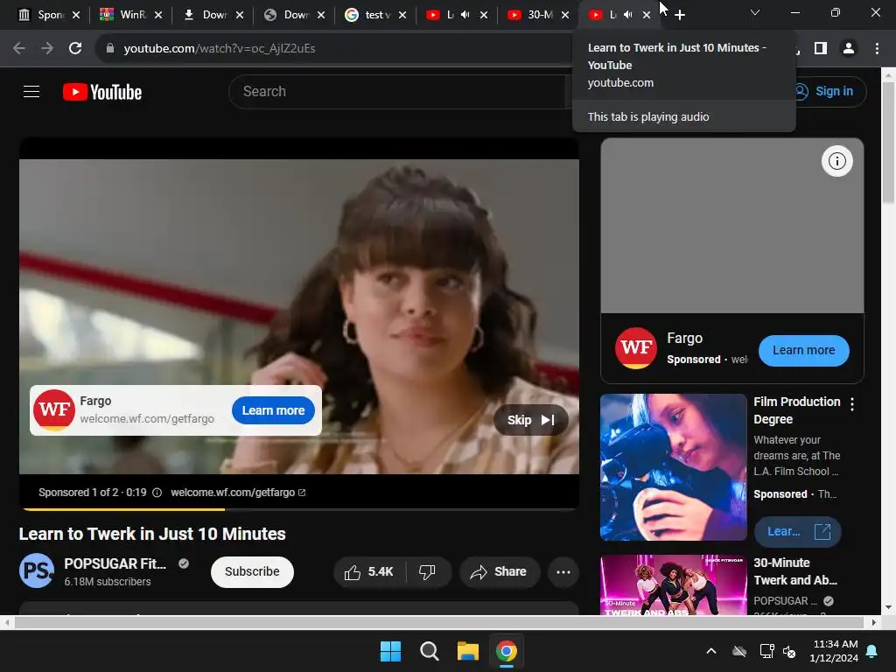Screen dimensions: 896x672
Task: Click Learn more in sidebar Fargo ad
Action: (x=803, y=350)
